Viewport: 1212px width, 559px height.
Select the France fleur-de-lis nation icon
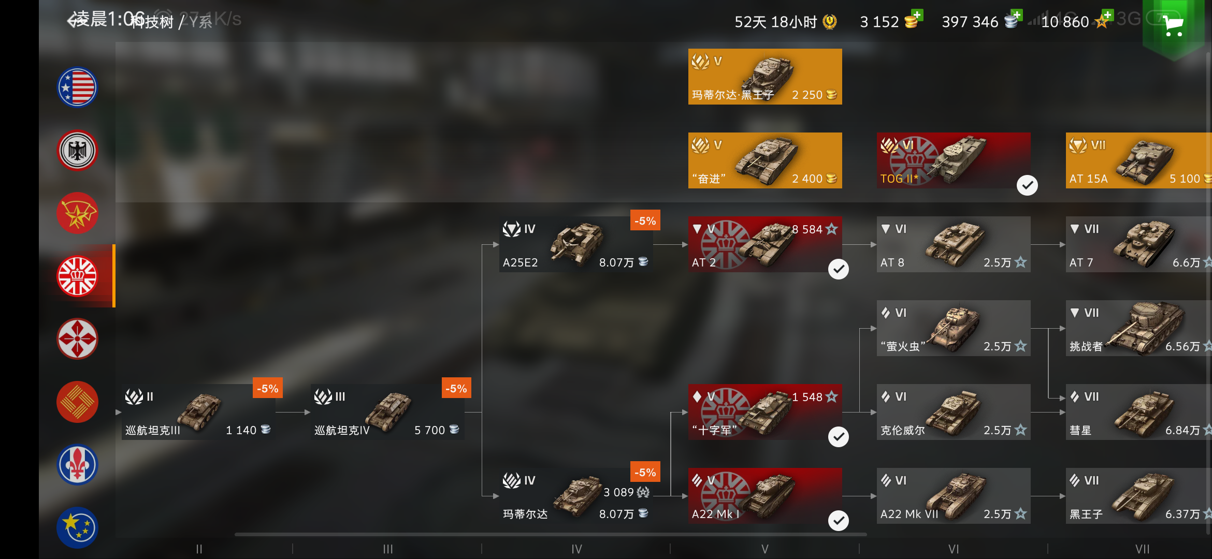pyautogui.click(x=77, y=465)
